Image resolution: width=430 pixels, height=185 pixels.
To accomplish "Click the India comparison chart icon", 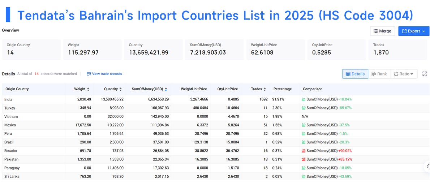I will 304,99.
